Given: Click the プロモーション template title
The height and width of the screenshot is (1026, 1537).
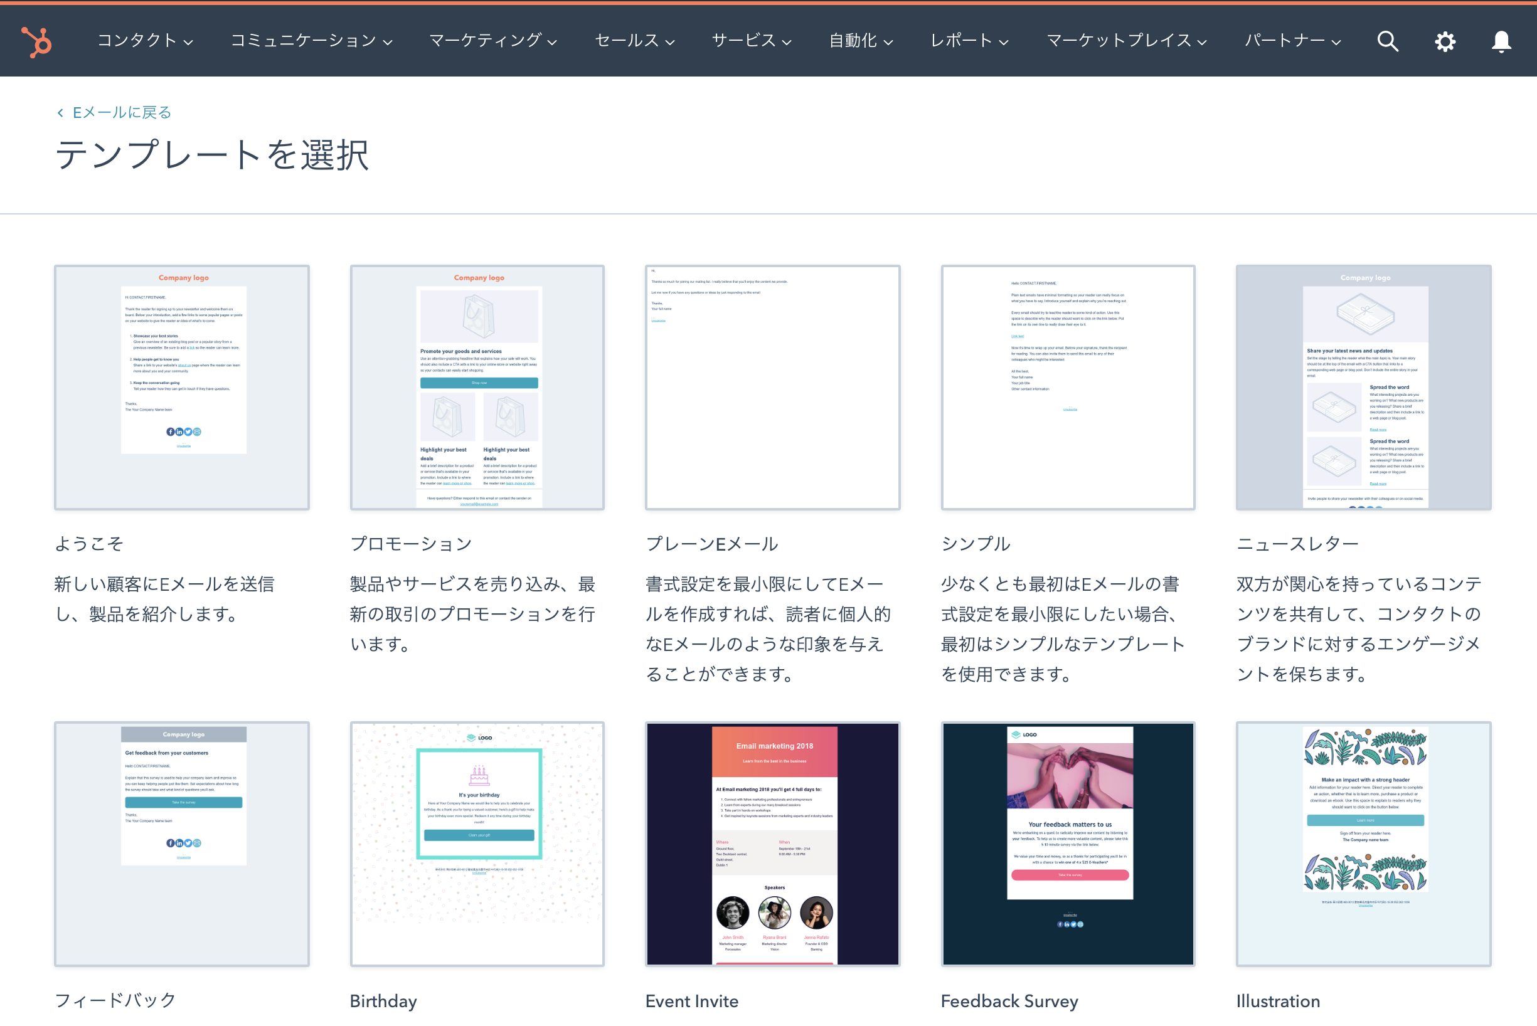Looking at the screenshot, I should pyautogui.click(x=410, y=544).
